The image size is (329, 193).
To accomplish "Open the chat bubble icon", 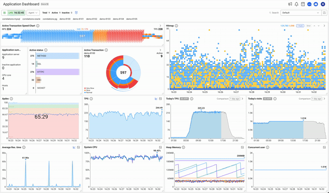I will click(x=309, y=4).
